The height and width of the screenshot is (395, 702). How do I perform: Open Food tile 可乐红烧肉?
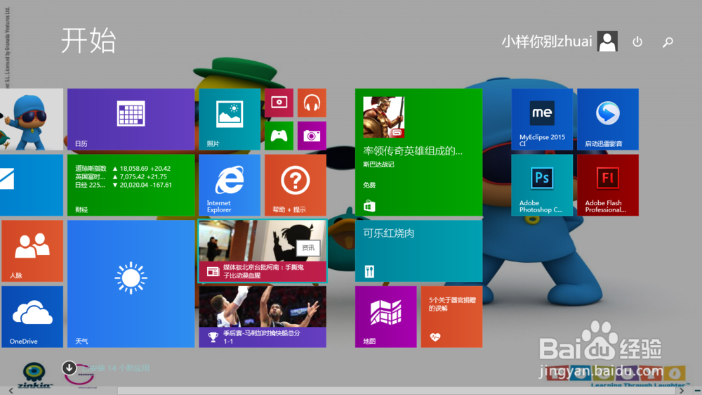pyautogui.click(x=418, y=251)
